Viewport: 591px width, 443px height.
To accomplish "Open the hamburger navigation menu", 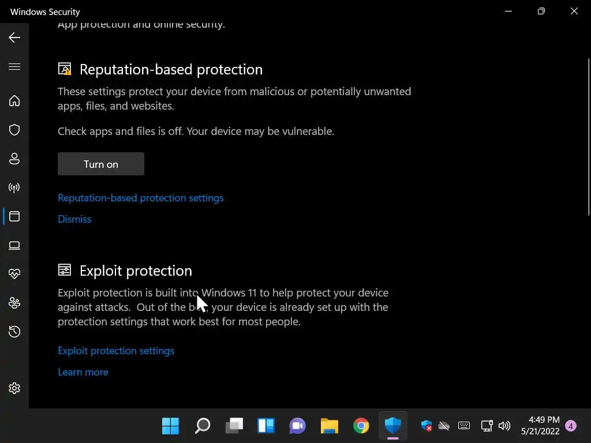I will [14, 67].
